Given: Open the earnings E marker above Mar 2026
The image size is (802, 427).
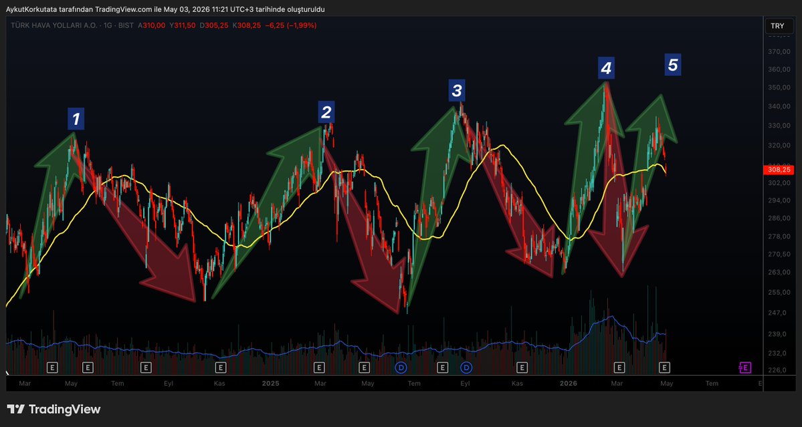Looking at the screenshot, I should [x=619, y=368].
